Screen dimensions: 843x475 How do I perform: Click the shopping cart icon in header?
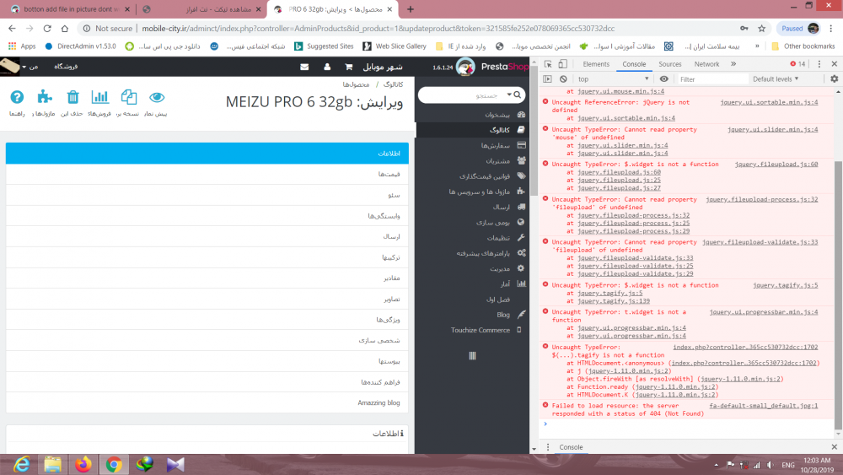point(348,67)
